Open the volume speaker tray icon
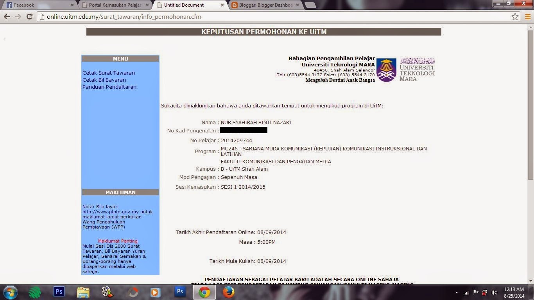 pyautogui.click(x=495, y=293)
